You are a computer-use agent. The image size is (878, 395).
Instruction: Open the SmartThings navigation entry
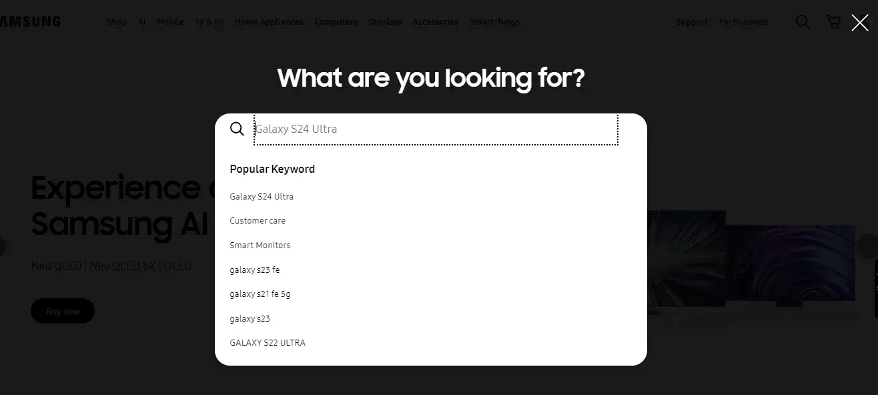(x=494, y=21)
